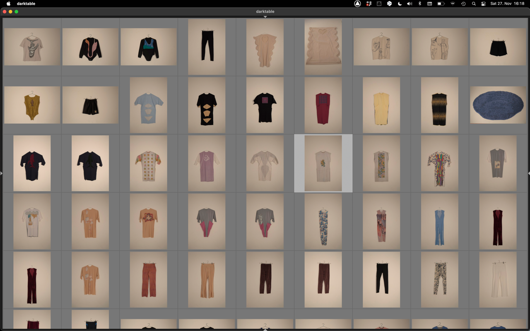This screenshot has width=530, height=331.
Task: Select the tee with colorful squares pattern
Action: tap(149, 163)
